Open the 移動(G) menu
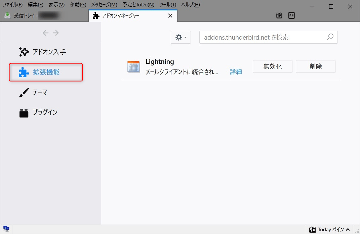Screen dimensions: 360x234 78,5
